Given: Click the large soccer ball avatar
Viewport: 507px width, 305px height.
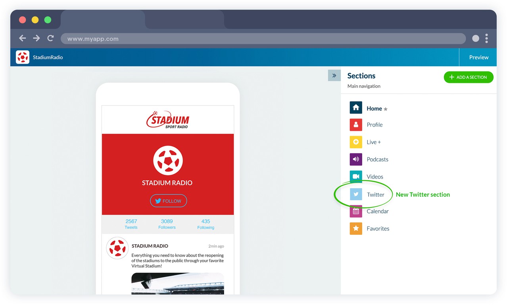Looking at the screenshot, I should 168,161.
